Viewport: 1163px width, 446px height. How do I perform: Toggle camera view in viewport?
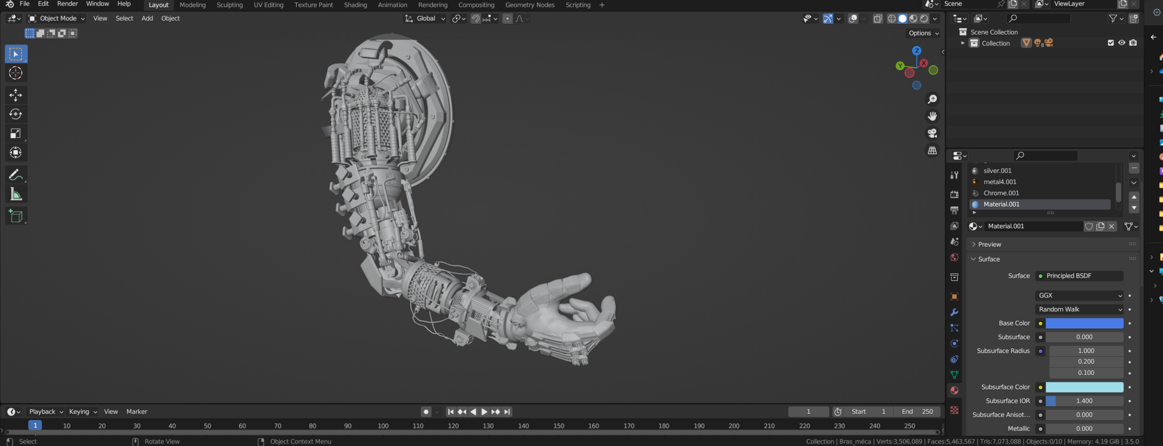tap(932, 133)
